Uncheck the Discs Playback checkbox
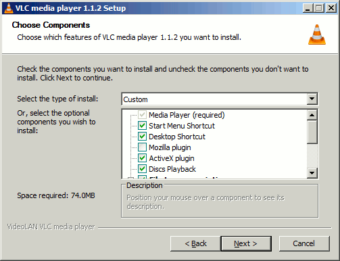 [x=142, y=169]
